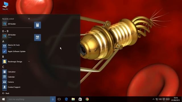
Task: Expand Blackmagic Design folder chevron
Action: point(29,62)
